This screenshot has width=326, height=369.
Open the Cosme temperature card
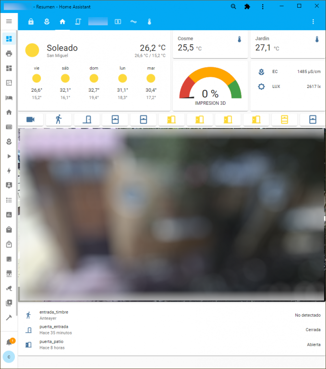pyautogui.click(x=210, y=44)
